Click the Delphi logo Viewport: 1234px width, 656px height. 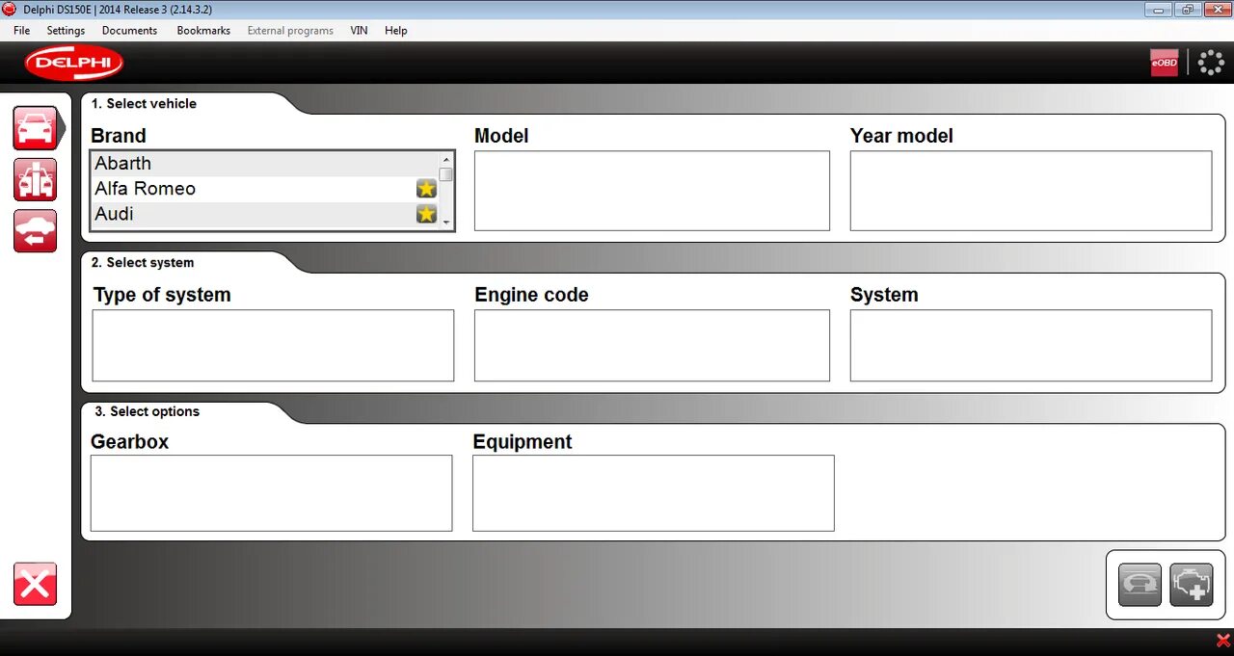point(74,64)
